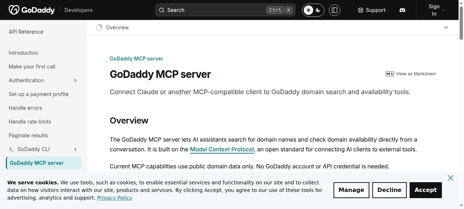This screenshot has height=209, width=464.
Task: Decline cookies
Action: [x=389, y=190]
